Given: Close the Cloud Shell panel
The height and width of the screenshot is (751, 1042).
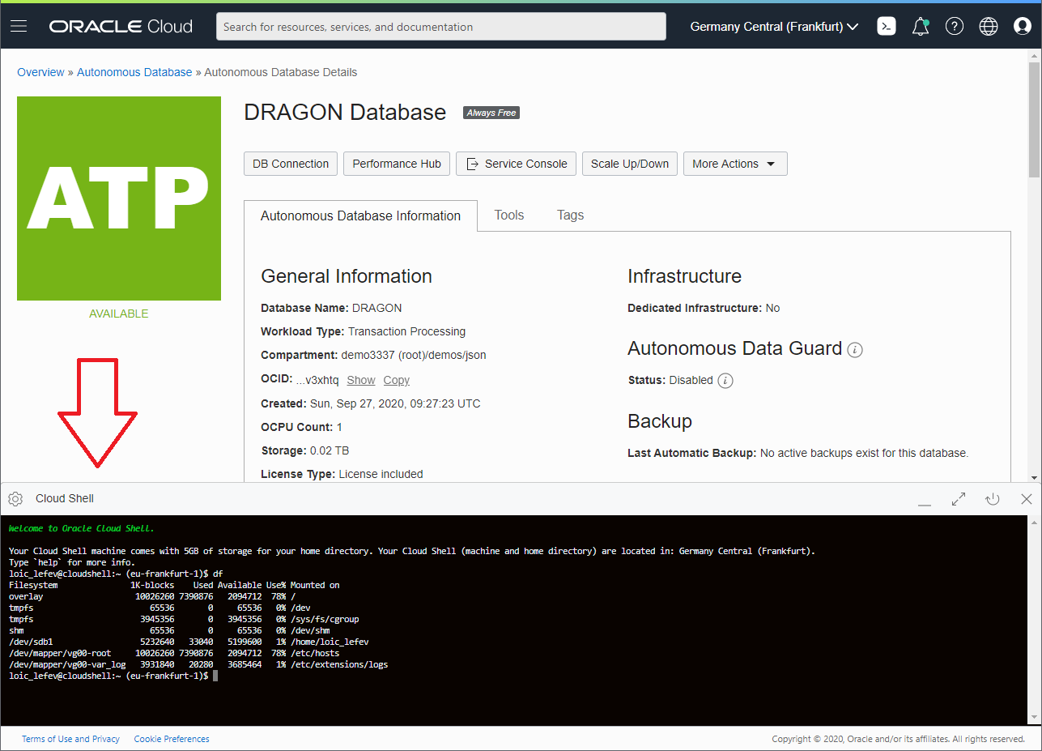Looking at the screenshot, I should coord(1027,499).
